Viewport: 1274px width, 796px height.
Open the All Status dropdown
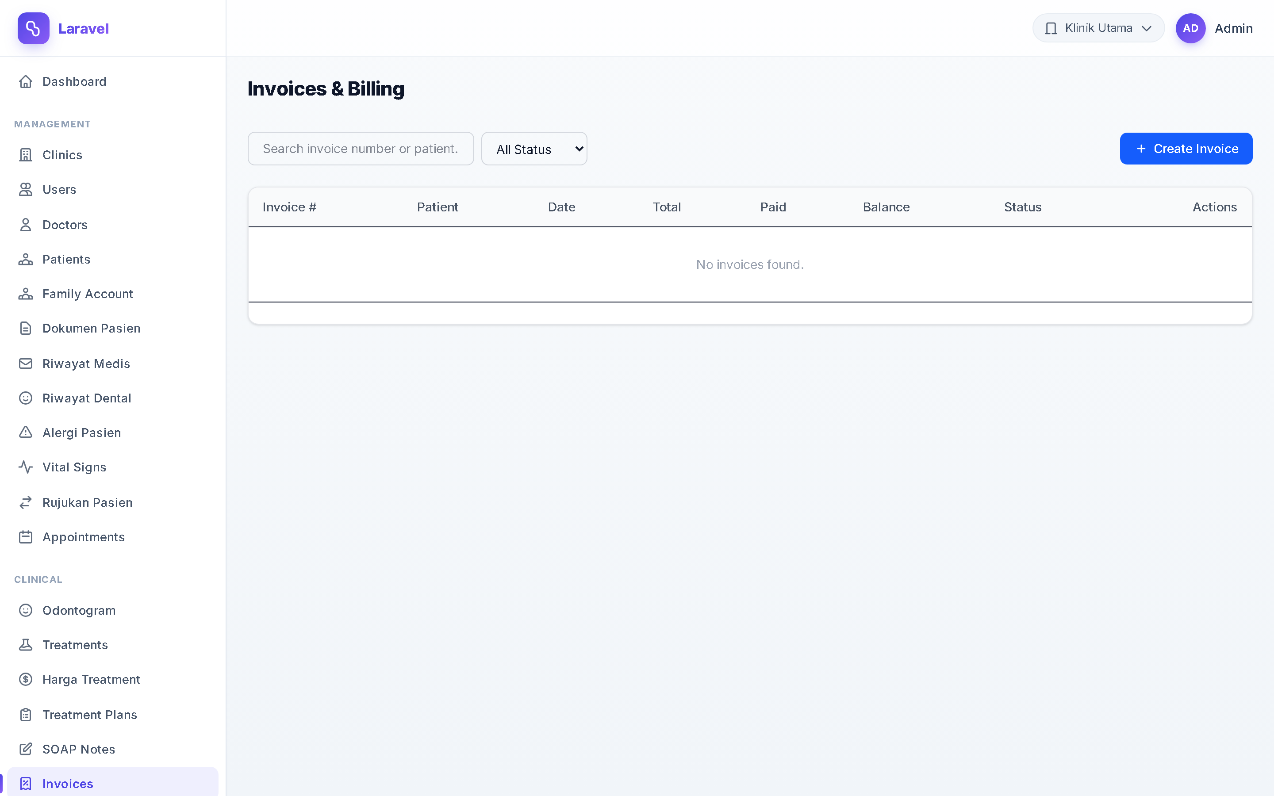coord(534,149)
